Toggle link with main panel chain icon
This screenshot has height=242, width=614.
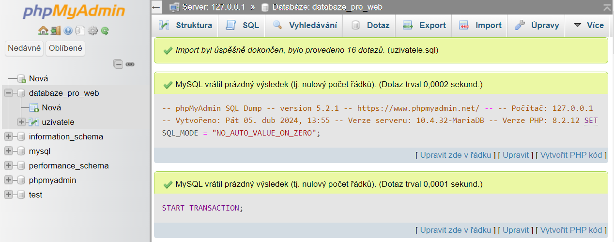pos(130,64)
